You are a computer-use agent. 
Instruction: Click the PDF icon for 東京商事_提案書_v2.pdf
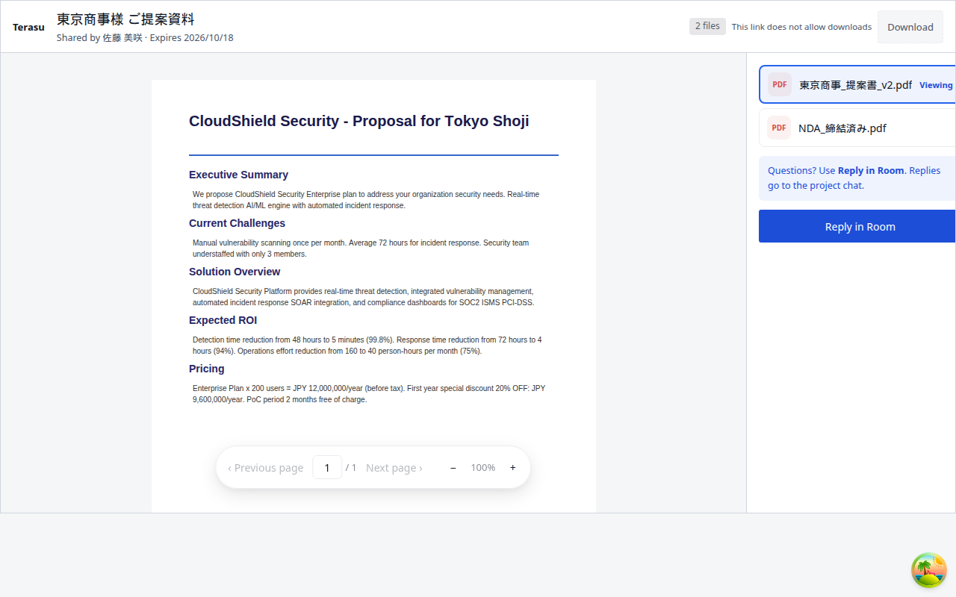click(x=780, y=84)
